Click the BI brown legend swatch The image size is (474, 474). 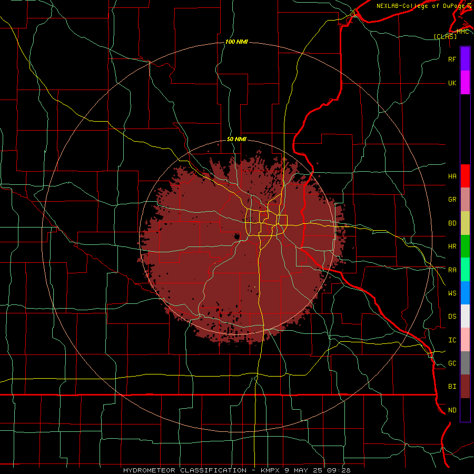click(x=465, y=387)
